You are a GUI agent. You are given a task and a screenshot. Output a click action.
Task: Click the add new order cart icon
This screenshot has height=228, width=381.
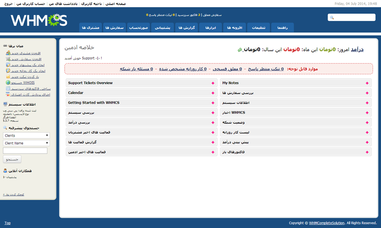click(8, 59)
